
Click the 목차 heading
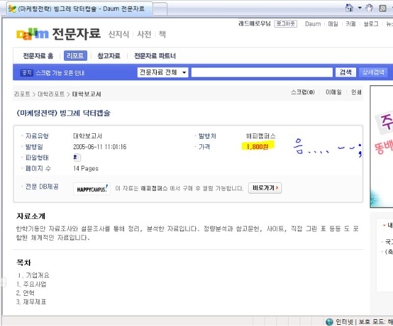(x=23, y=263)
